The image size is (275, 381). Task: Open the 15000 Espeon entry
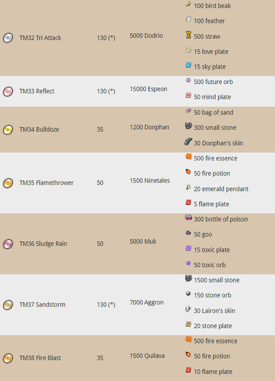tap(149, 89)
